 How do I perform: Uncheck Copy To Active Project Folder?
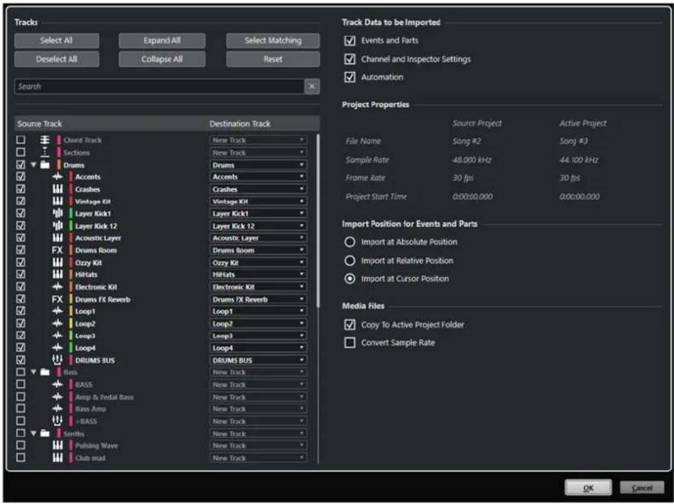tap(350, 324)
